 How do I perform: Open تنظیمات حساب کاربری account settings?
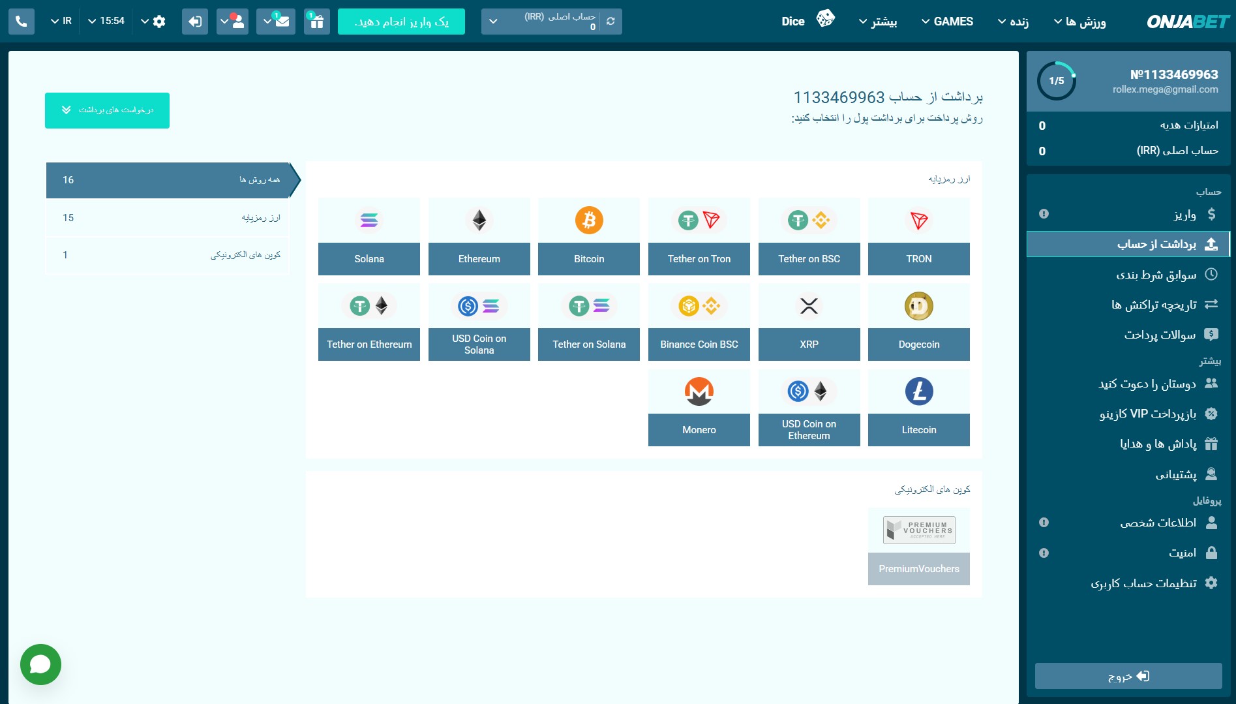[x=1128, y=583]
